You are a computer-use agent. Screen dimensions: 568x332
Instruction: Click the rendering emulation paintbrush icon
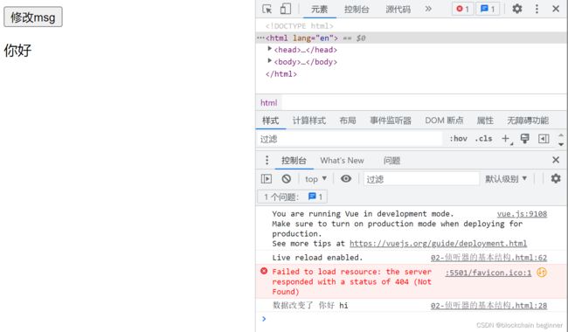coord(524,138)
